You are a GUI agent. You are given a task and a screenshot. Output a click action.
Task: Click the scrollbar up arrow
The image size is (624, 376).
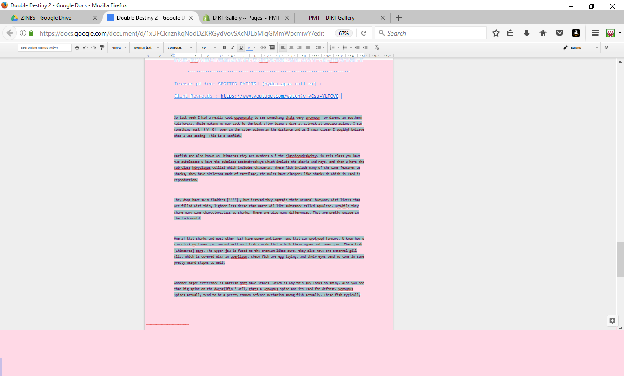(620, 62)
